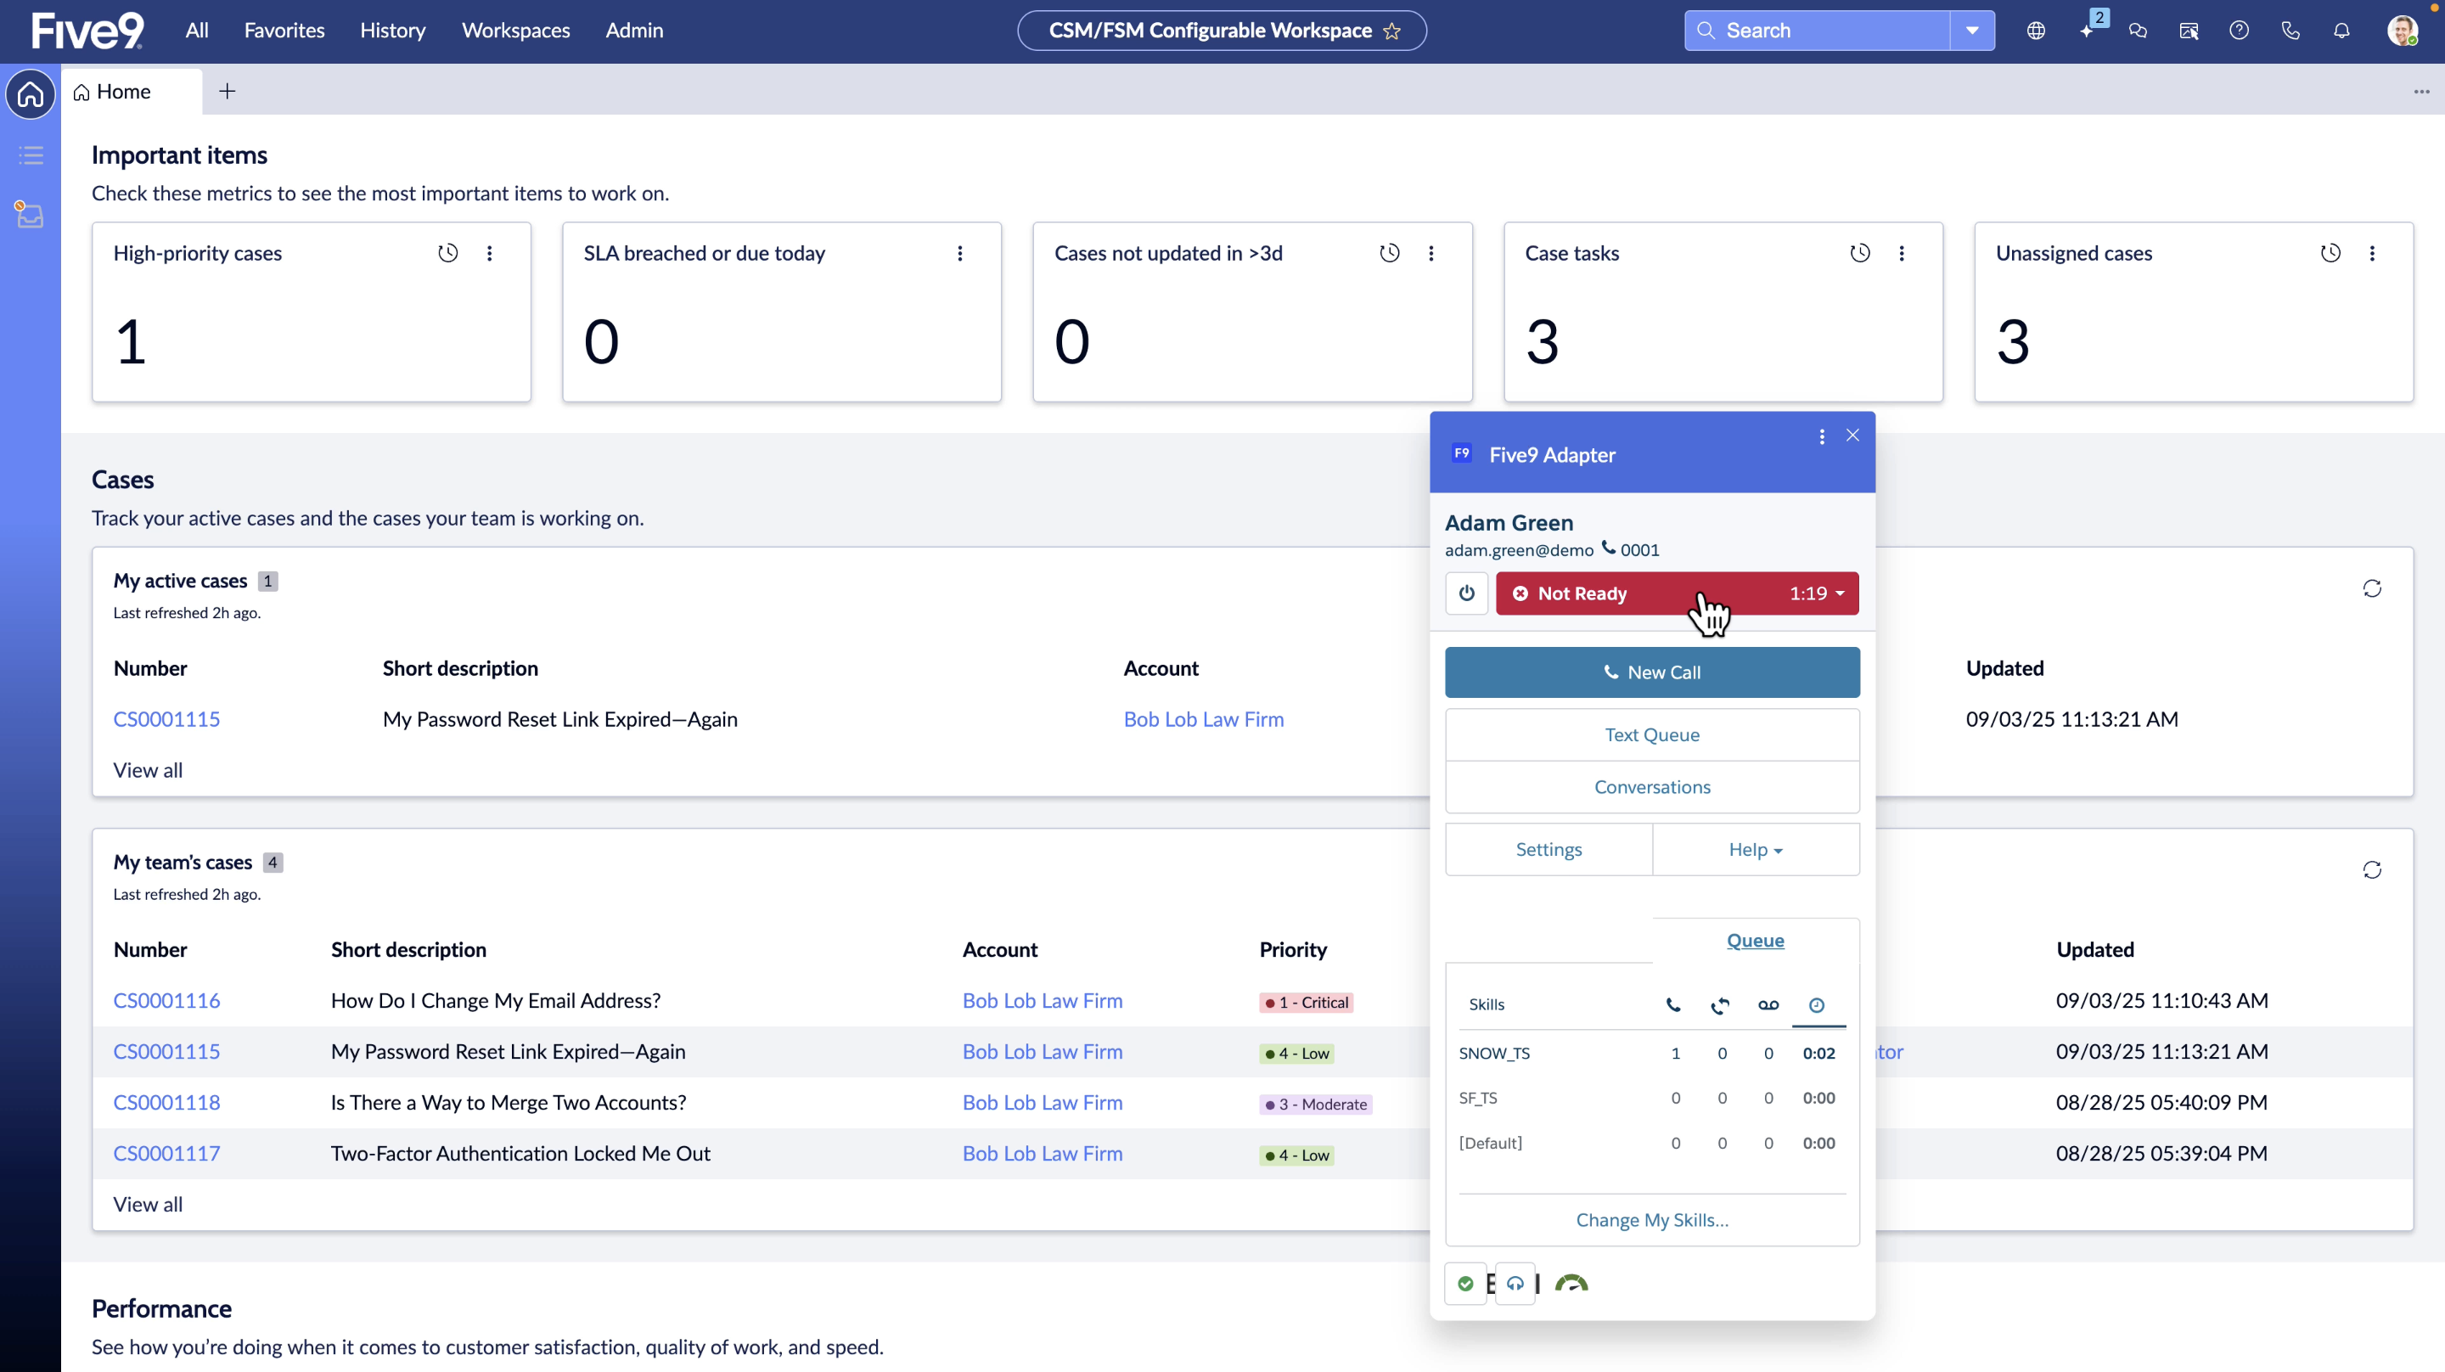Viewport: 2445px width, 1372px height.
Task: Open the inbox icon in left sidebar
Action: 31,216
